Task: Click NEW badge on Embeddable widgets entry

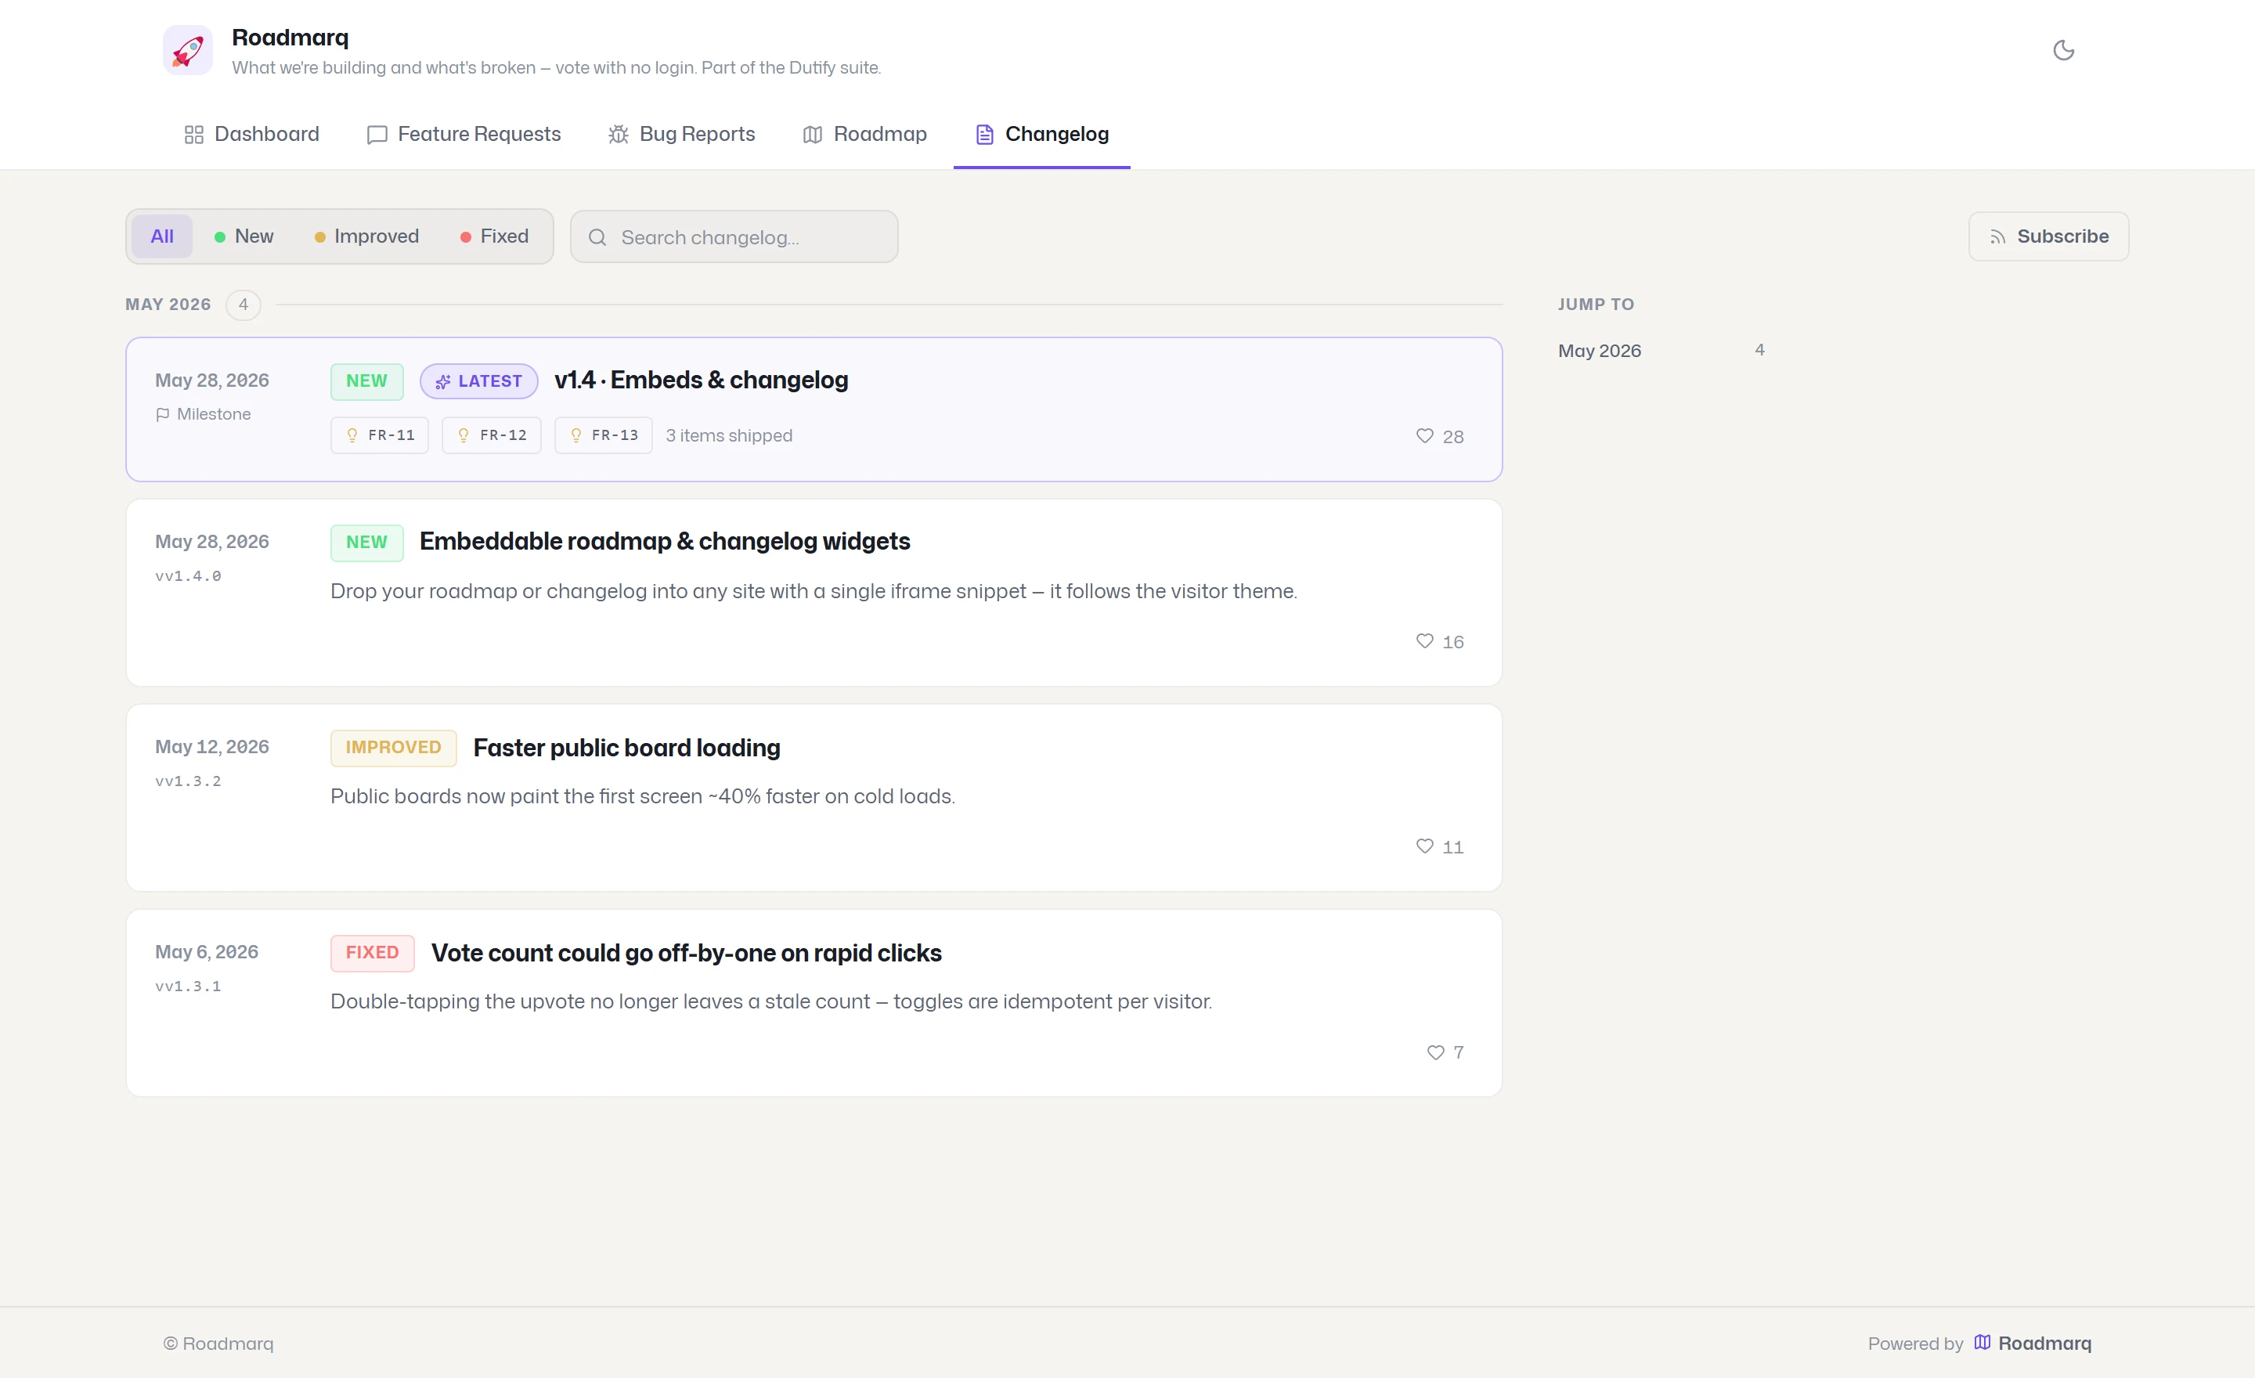Action: [367, 542]
